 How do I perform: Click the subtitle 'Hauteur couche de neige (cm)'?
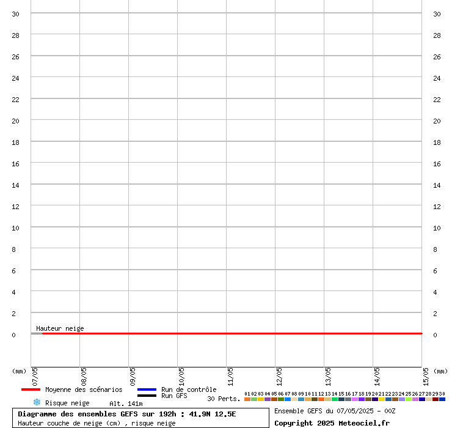[x=69, y=423]
